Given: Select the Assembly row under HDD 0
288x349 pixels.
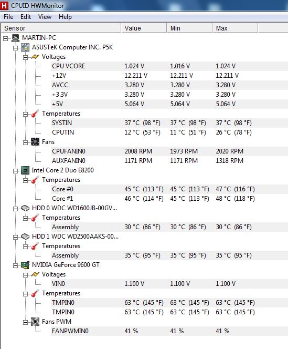Looking at the screenshot, I should 169,227.
